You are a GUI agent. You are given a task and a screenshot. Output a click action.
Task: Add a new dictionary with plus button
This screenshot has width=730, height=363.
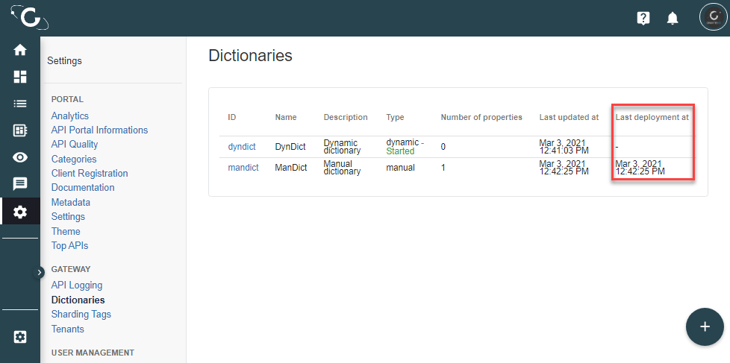705,326
